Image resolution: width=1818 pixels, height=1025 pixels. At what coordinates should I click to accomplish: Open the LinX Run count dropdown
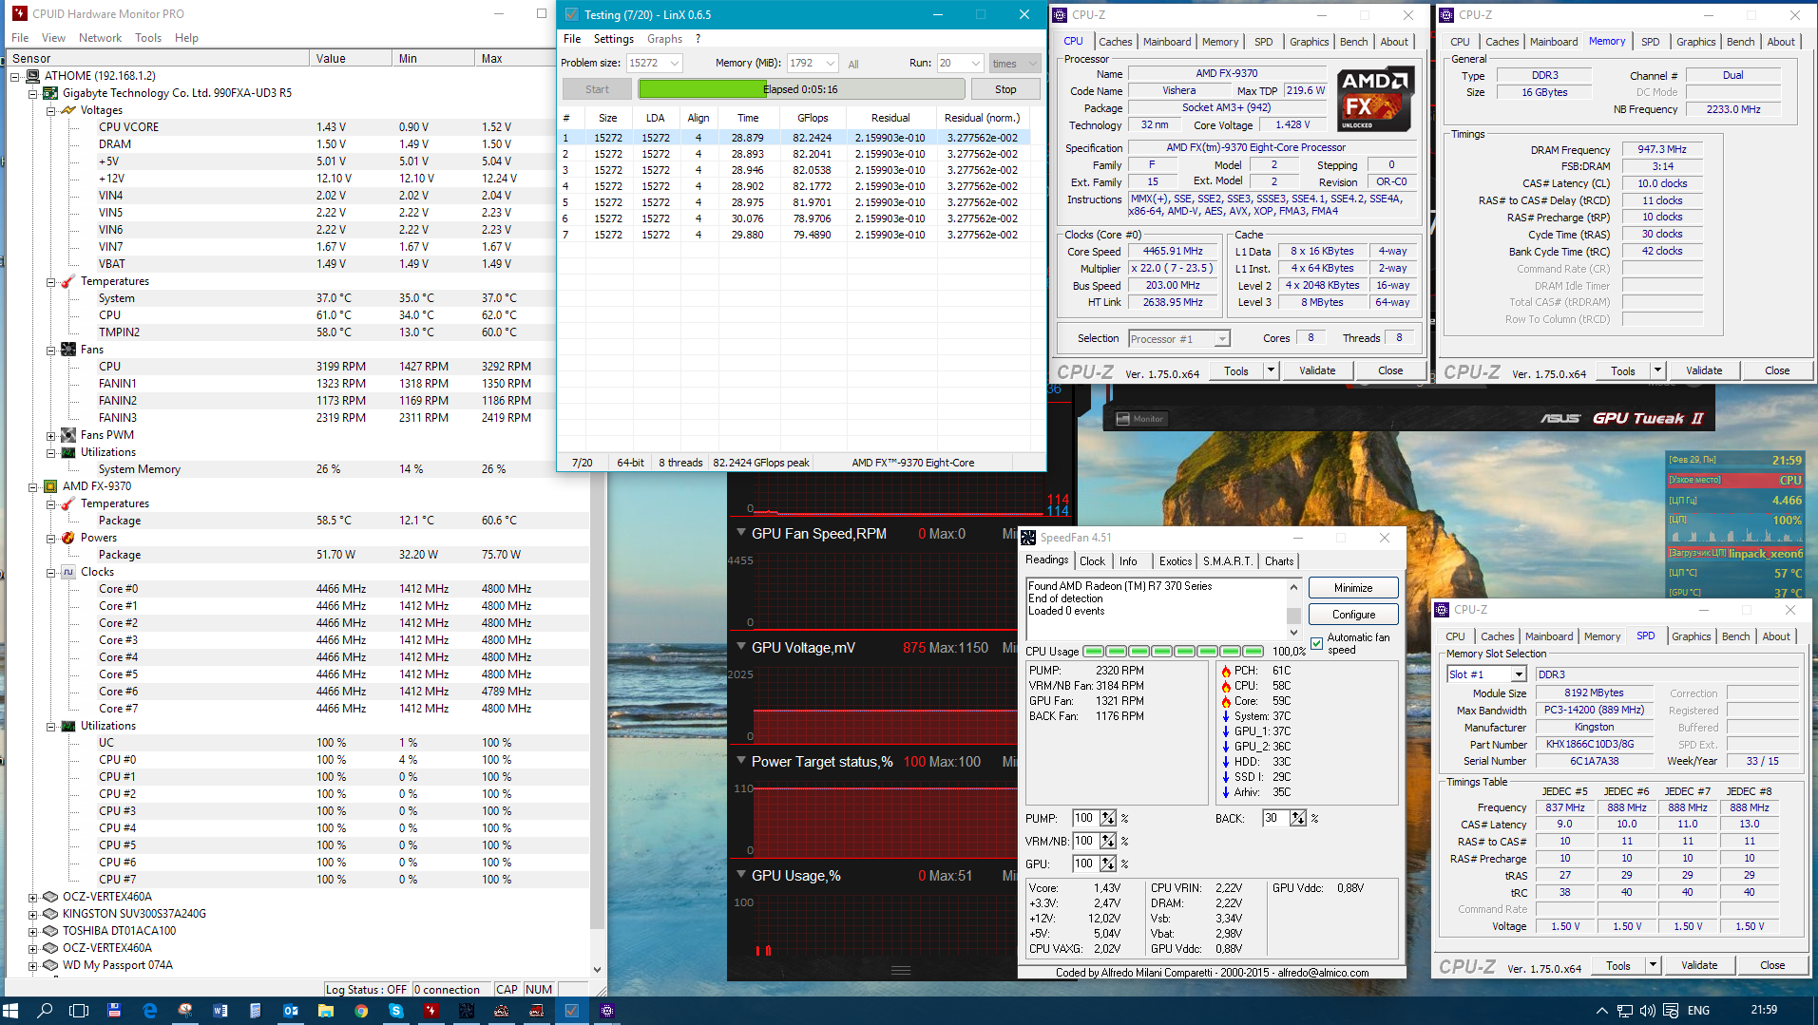click(975, 64)
